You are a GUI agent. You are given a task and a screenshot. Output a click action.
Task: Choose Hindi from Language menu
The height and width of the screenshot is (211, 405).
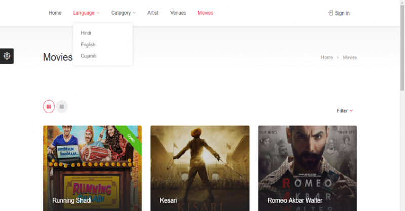click(86, 33)
